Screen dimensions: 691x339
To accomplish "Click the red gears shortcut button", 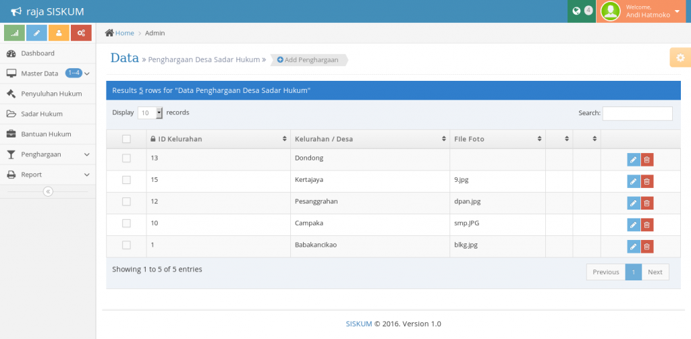I will [81, 32].
